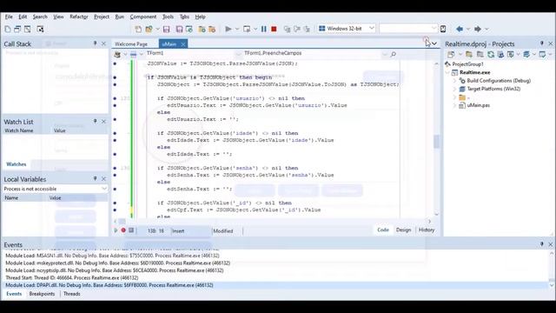Image resolution: width=556 pixels, height=313 pixels.
Task: Pin the Watch List panel
Action: [95, 122]
